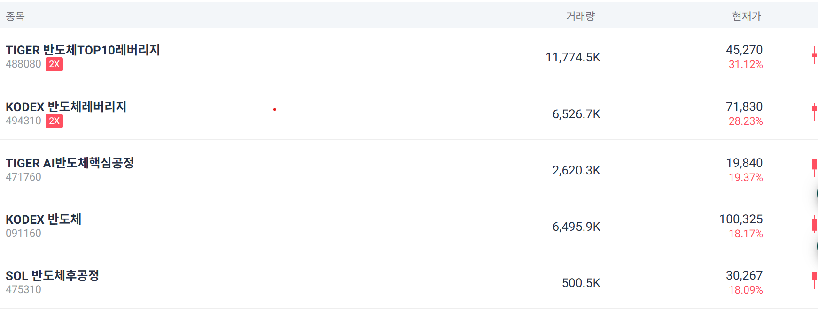Click the 종목 column header

pyautogui.click(x=14, y=15)
